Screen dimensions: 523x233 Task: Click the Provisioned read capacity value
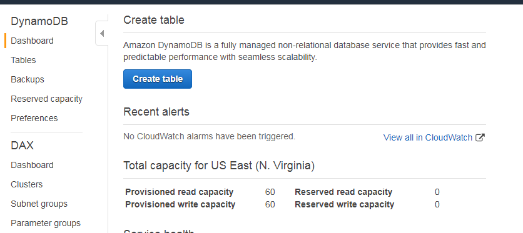[x=270, y=192]
